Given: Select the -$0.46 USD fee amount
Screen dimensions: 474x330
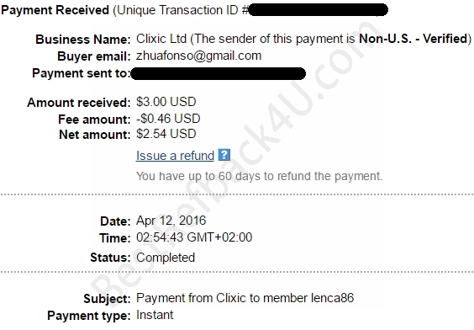Looking at the screenshot, I should coord(168,119).
